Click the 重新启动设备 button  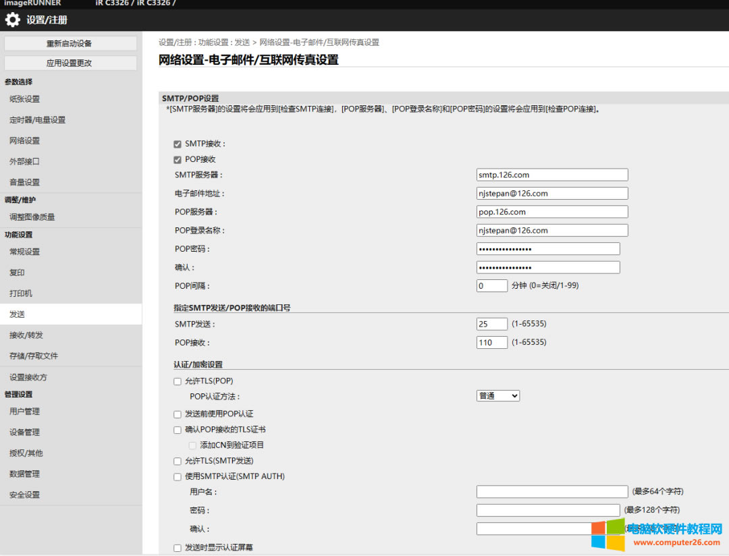point(70,43)
